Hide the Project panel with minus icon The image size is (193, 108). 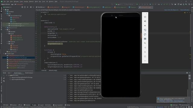(x=33, y=7)
